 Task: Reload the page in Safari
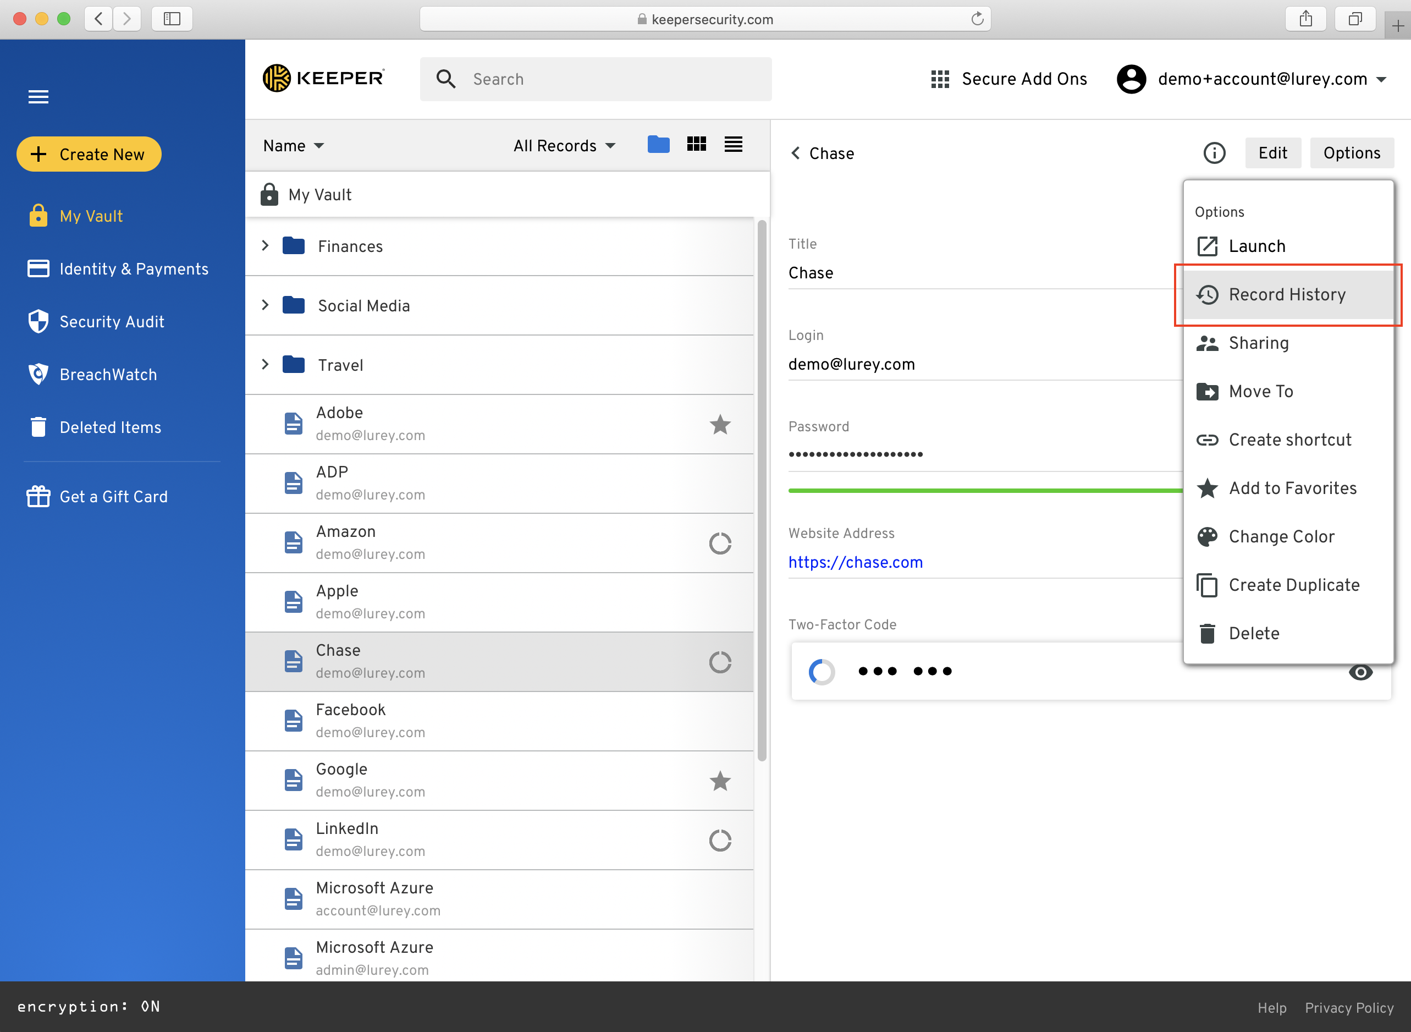977,19
